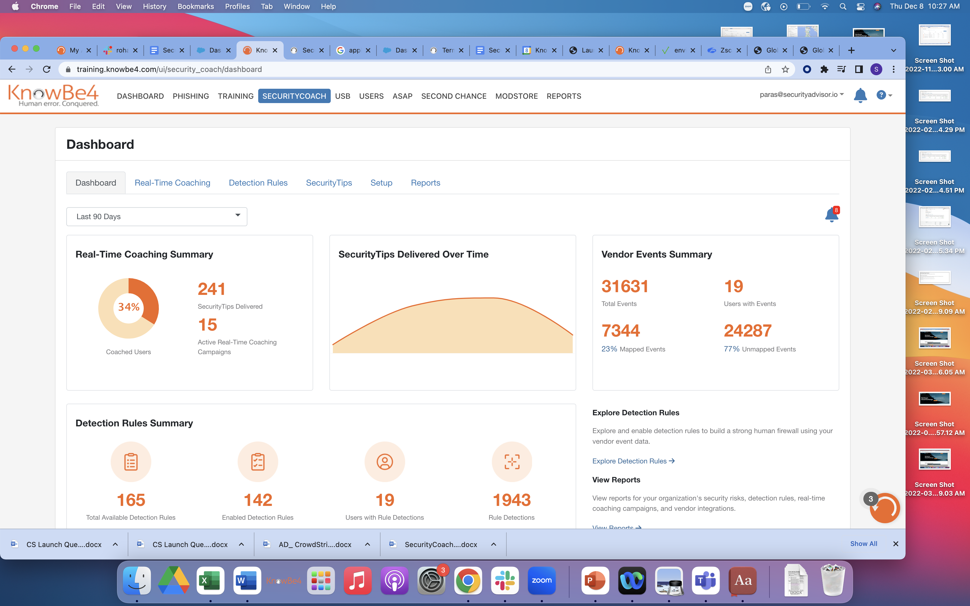Open the PHISHING navigation menu item
970x606 pixels.
[190, 96]
